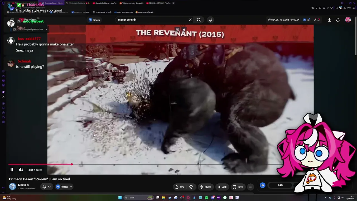Start voice search with the microphone
Screen dimensions: 357x201
pyautogui.click(x=211, y=20)
